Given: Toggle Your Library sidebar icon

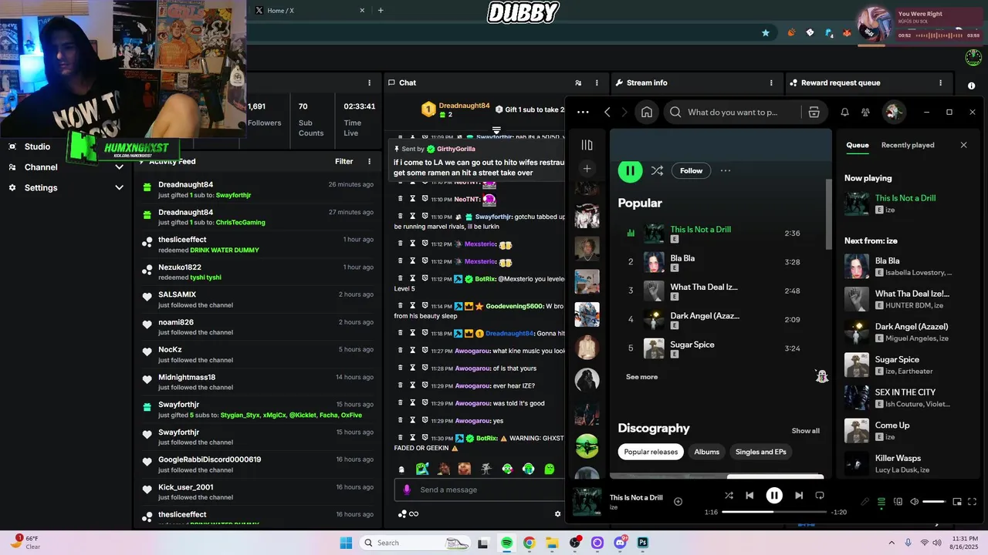Looking at the screenshot, I should point(587,145).
